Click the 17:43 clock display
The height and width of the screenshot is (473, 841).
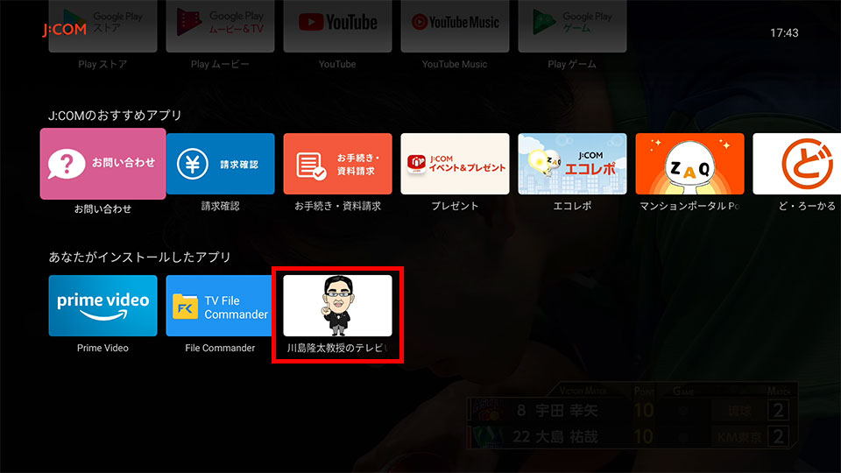[784, 32]
